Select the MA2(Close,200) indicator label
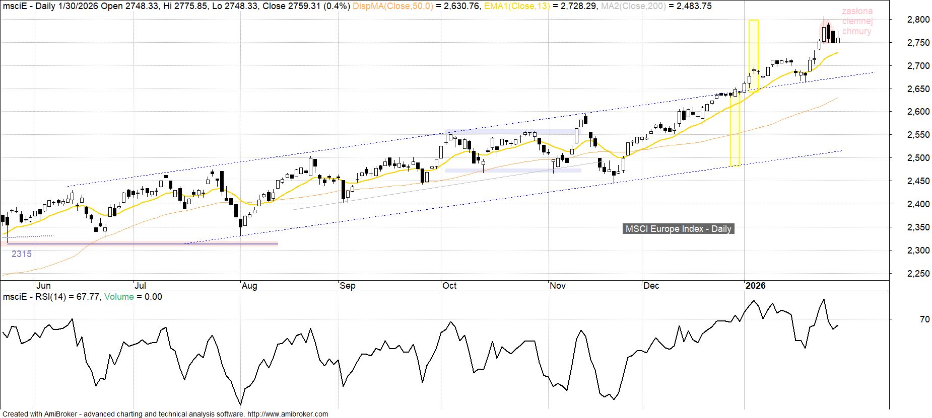This screenshot has height=418, width=932. (x=633, y=6)
